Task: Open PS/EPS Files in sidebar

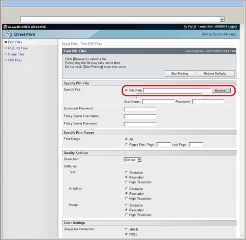Action: [x=18, y=48]
